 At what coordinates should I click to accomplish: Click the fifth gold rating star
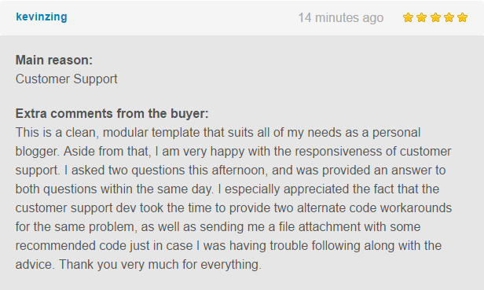[462, 17]
